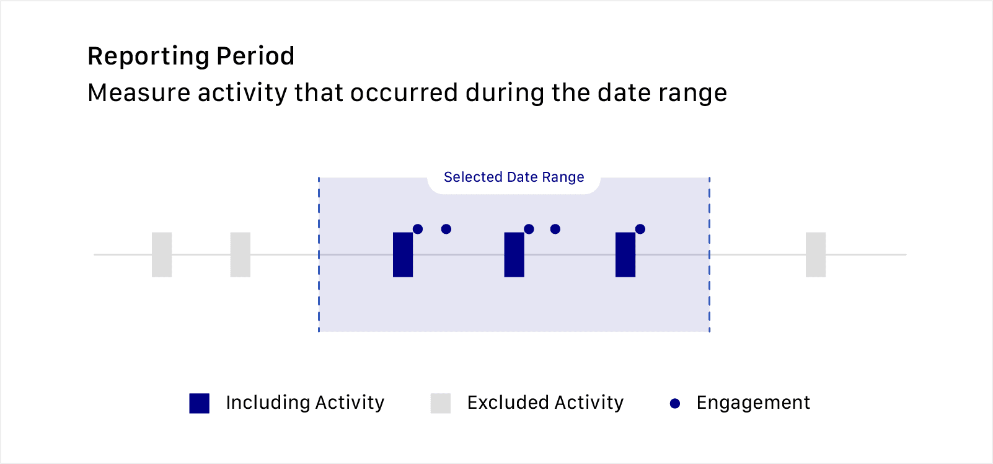Screen dimensions: 993x464
Task: Click the Measure activity subtitle text
Action: tap(407, 93)
